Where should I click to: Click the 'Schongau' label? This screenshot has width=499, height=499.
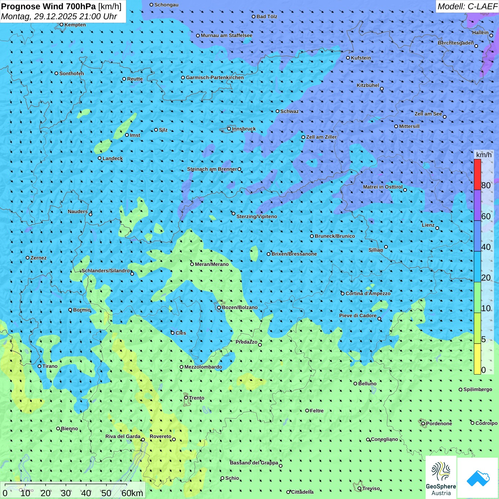click(166, 5)
